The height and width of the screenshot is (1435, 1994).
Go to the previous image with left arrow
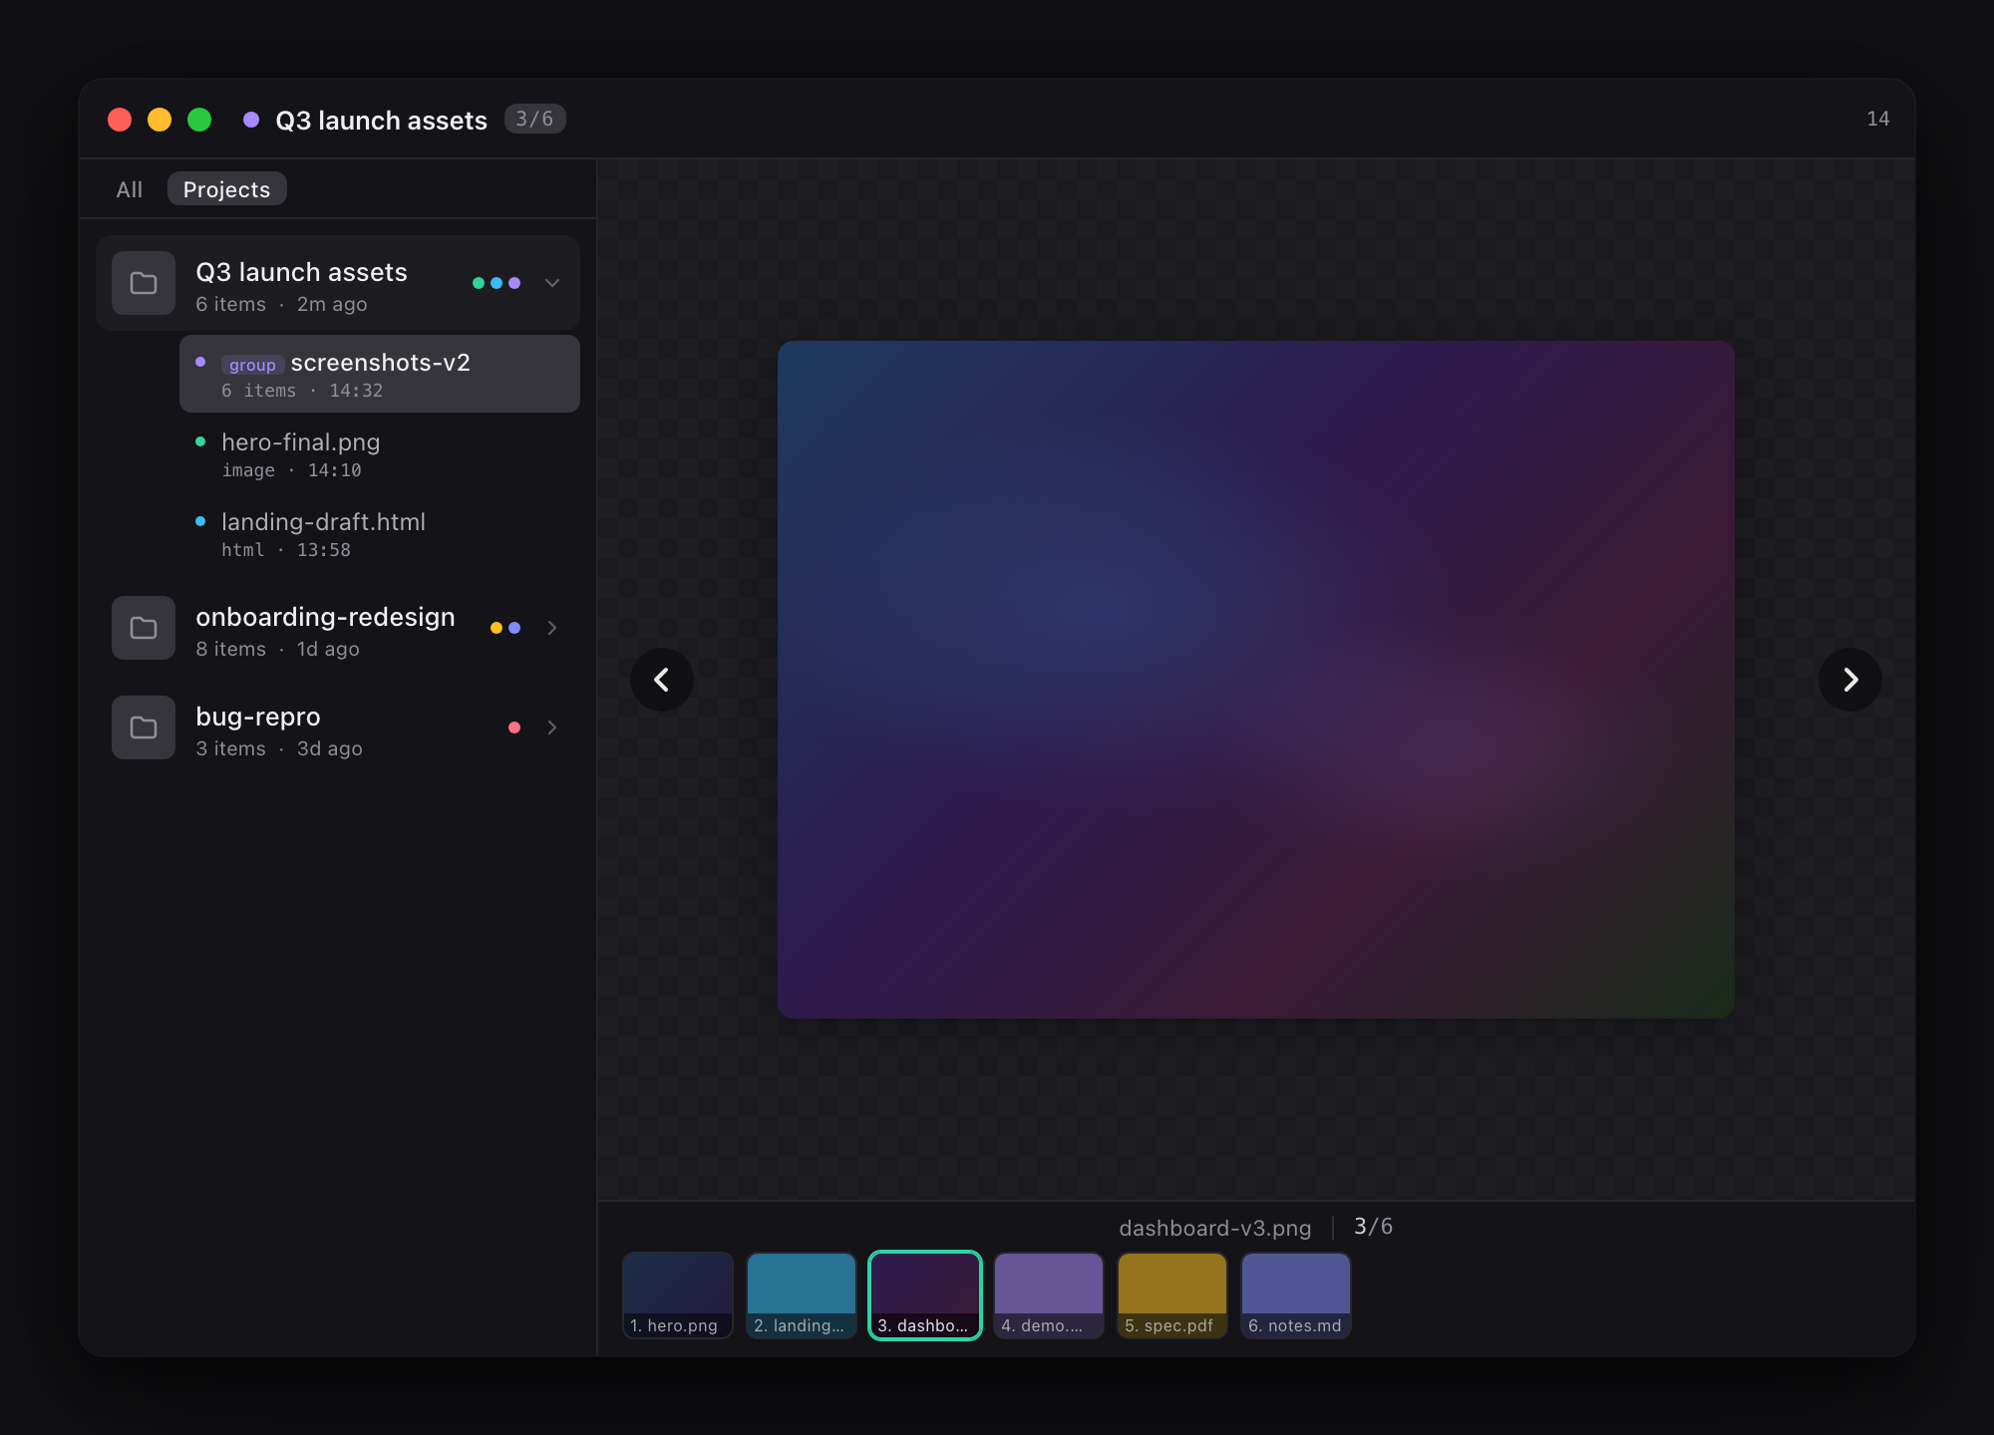pyautogui.click(x=662, y=680)
